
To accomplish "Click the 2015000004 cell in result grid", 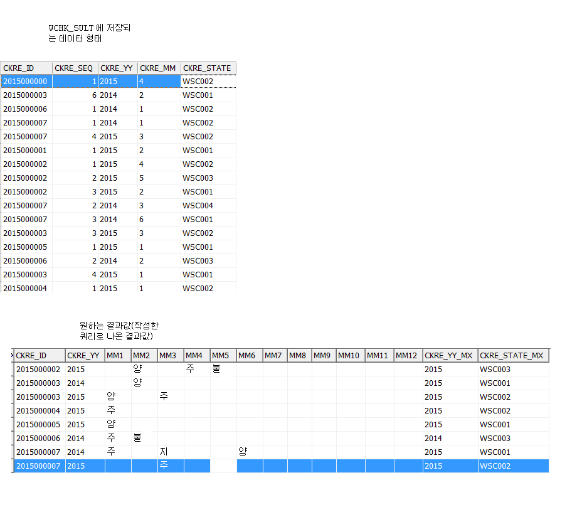I will (39, 410).
